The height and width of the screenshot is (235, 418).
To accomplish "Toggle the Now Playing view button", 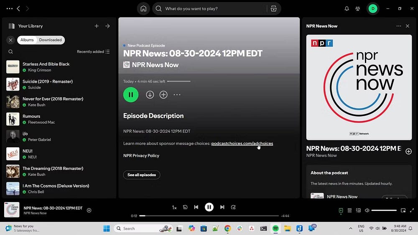I will [x=341, y=210].
